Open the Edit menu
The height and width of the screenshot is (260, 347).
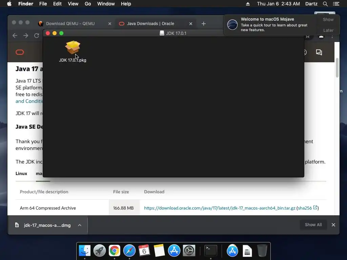(x=57, y=4)
